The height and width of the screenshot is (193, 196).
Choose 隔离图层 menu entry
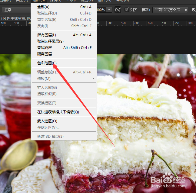pos(64,54)
